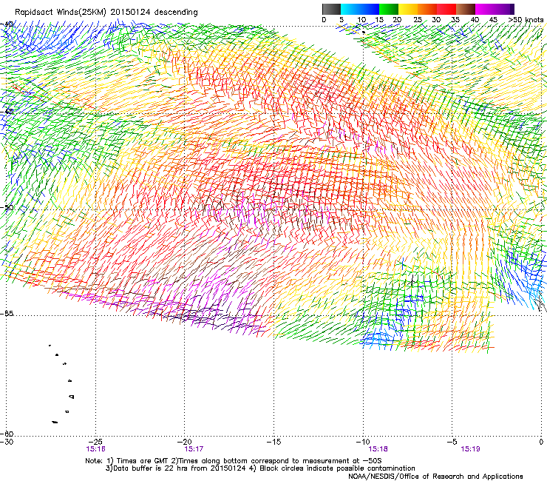Click the '25' legend speed label

tap(418, 20)
